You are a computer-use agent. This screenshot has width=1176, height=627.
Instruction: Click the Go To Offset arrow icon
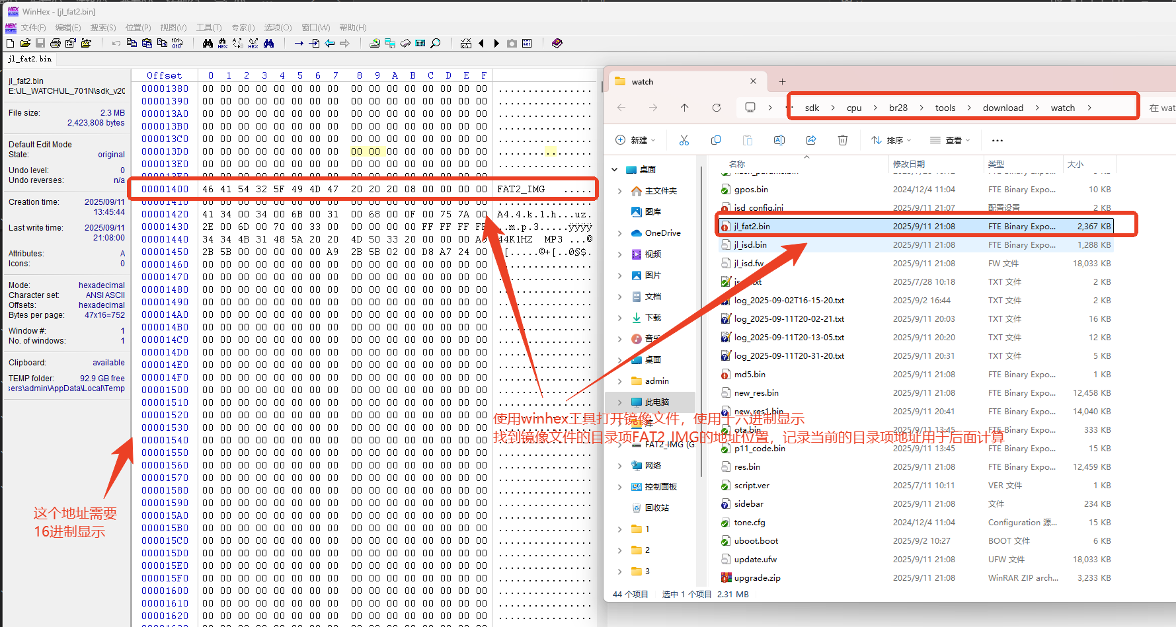coord(299,43)
